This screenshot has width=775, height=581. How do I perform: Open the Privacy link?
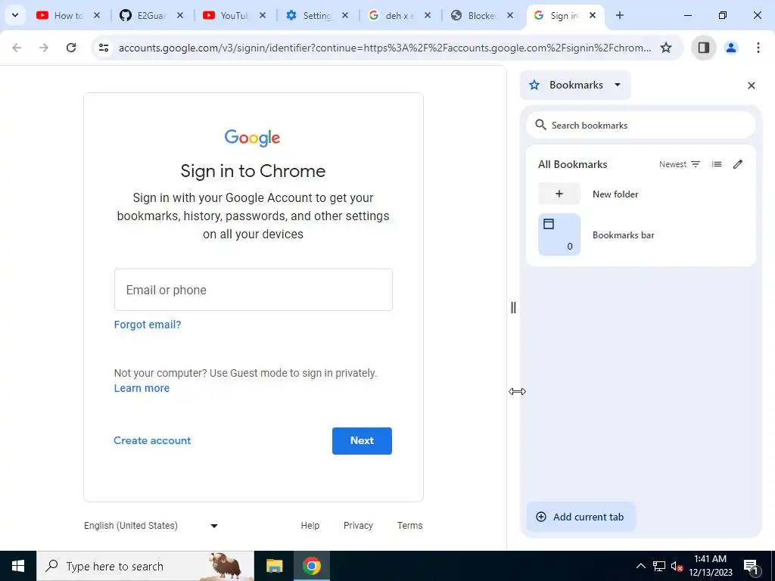(358, 526)
